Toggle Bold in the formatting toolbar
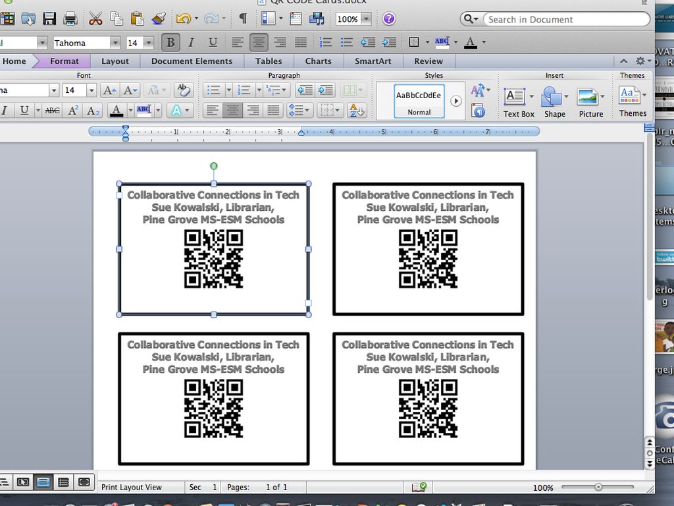The image size is (674, 506). (170, 43)
